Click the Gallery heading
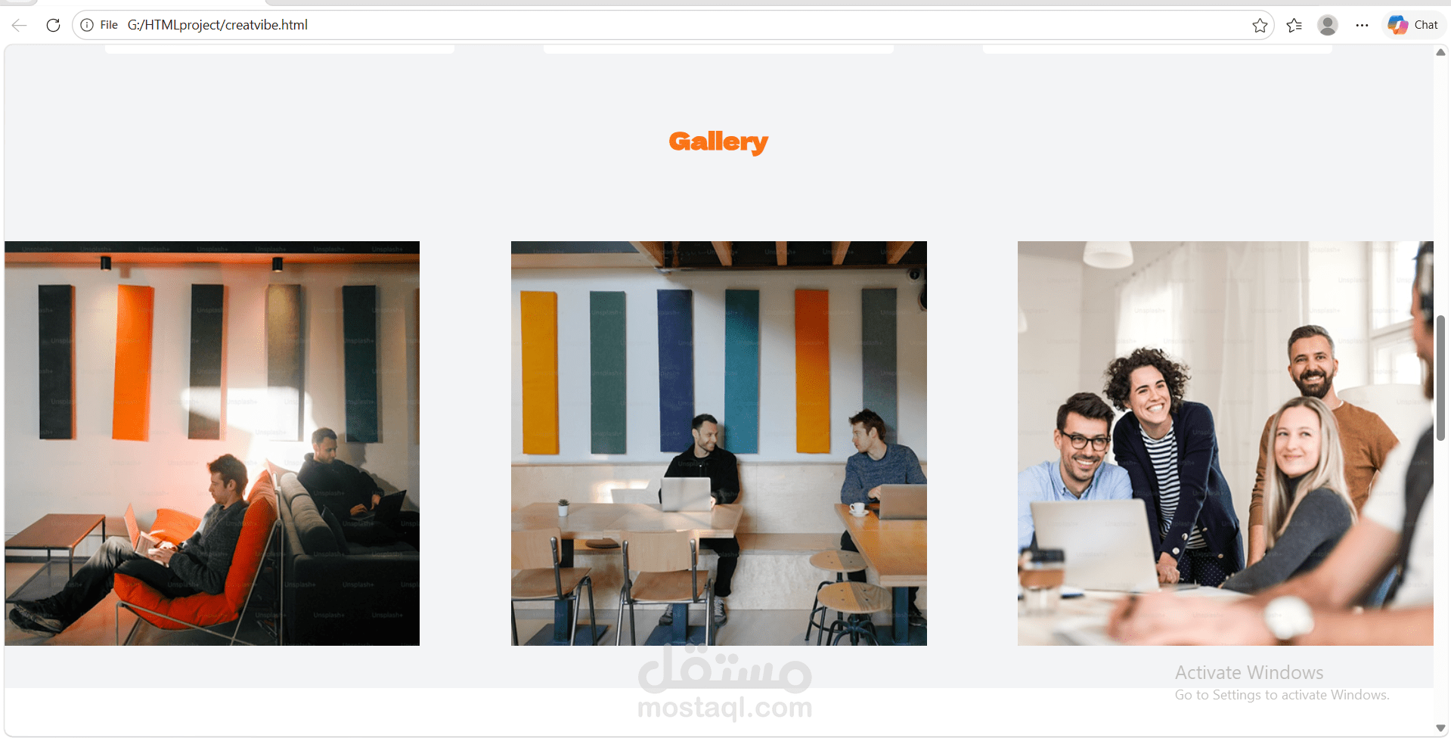 coord(718,142)
